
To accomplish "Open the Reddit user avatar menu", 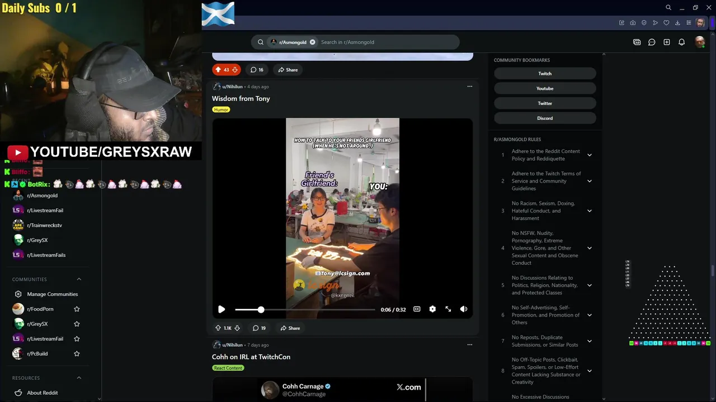I will point(699,42).
